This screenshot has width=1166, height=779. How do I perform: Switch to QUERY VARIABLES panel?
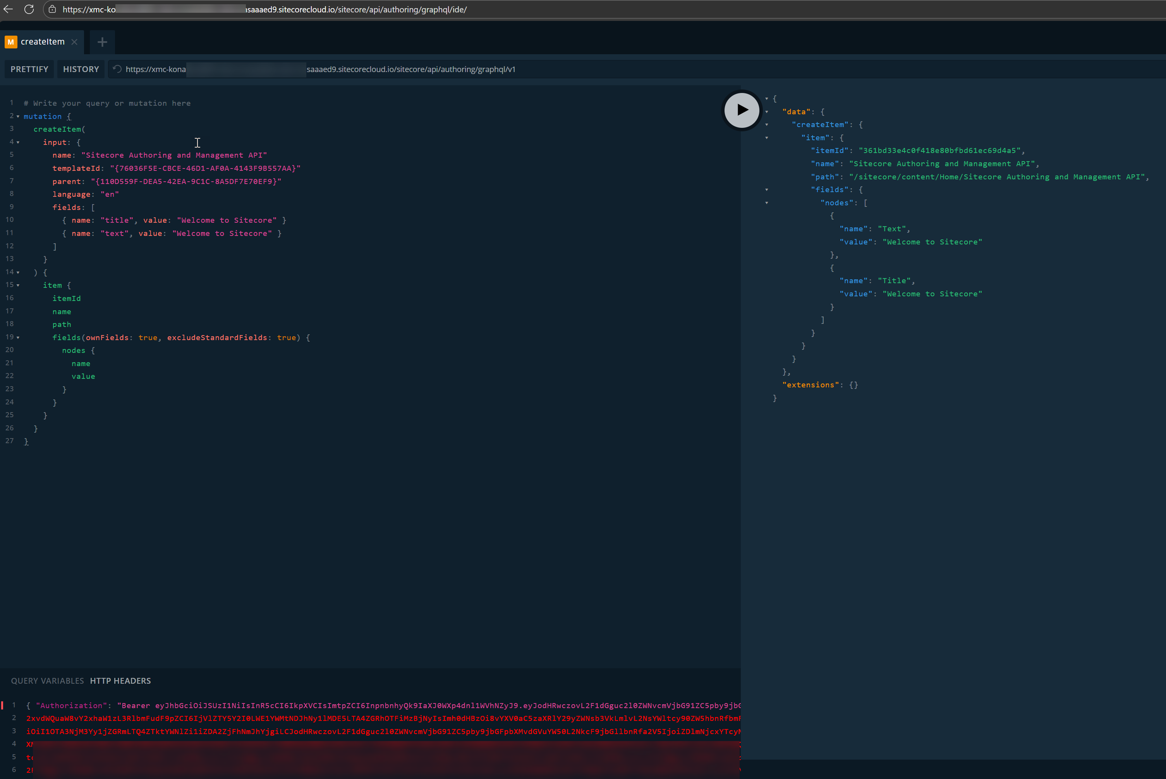coord(47,681)
